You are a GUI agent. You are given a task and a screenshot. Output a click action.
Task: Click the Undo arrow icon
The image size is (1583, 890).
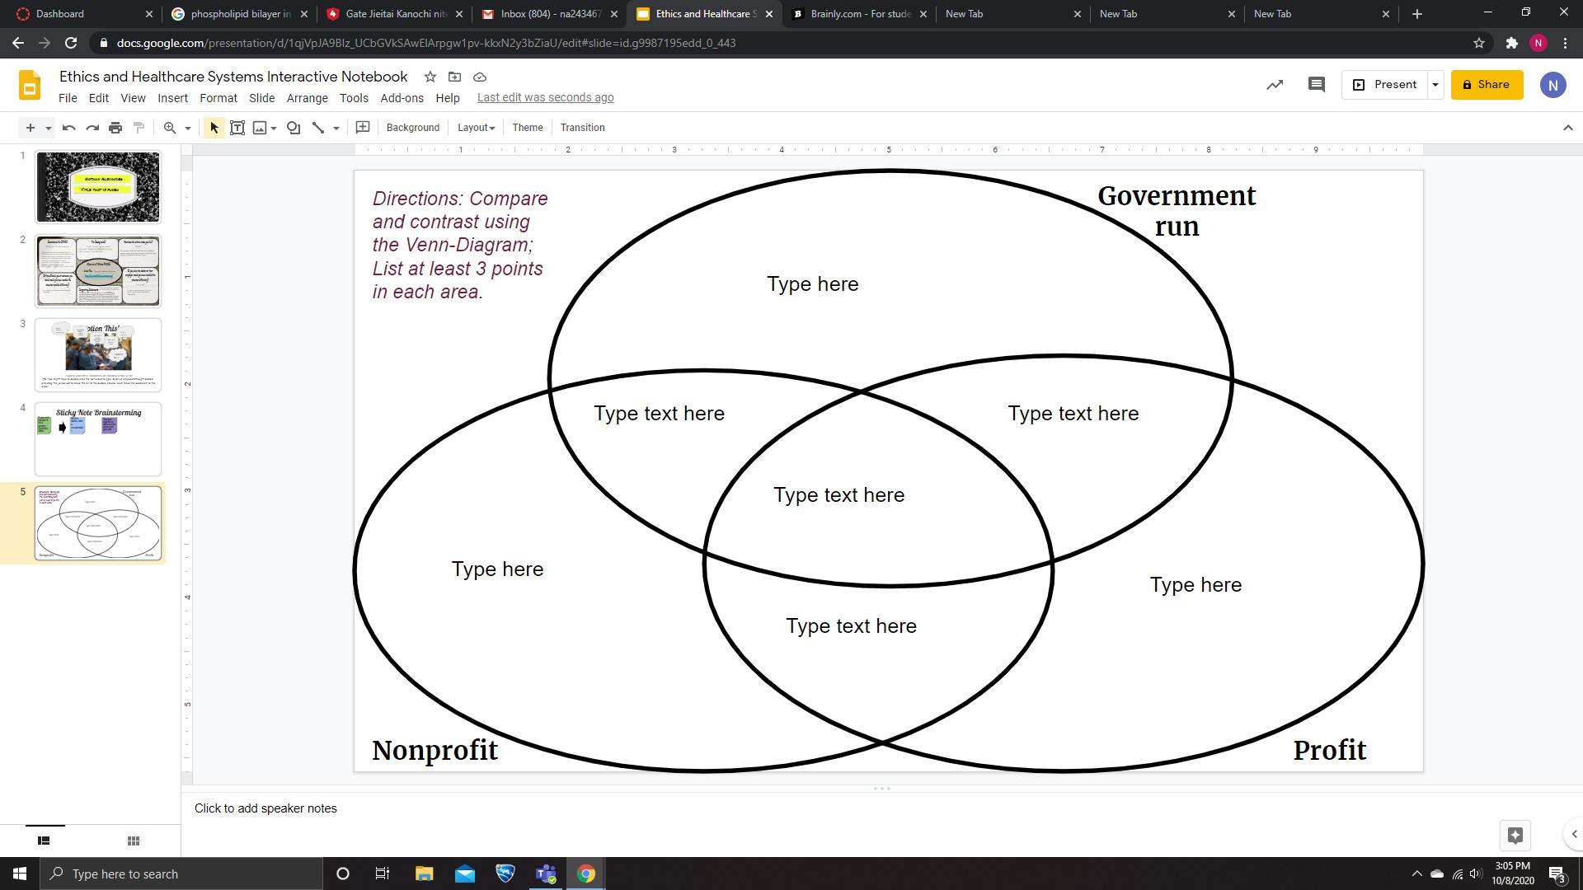pyautogui.click(x=69, y=128)
